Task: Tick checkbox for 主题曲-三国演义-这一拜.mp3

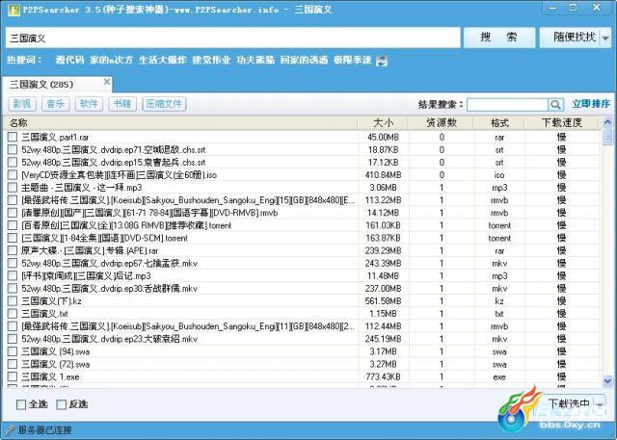Action: point(13,188)
